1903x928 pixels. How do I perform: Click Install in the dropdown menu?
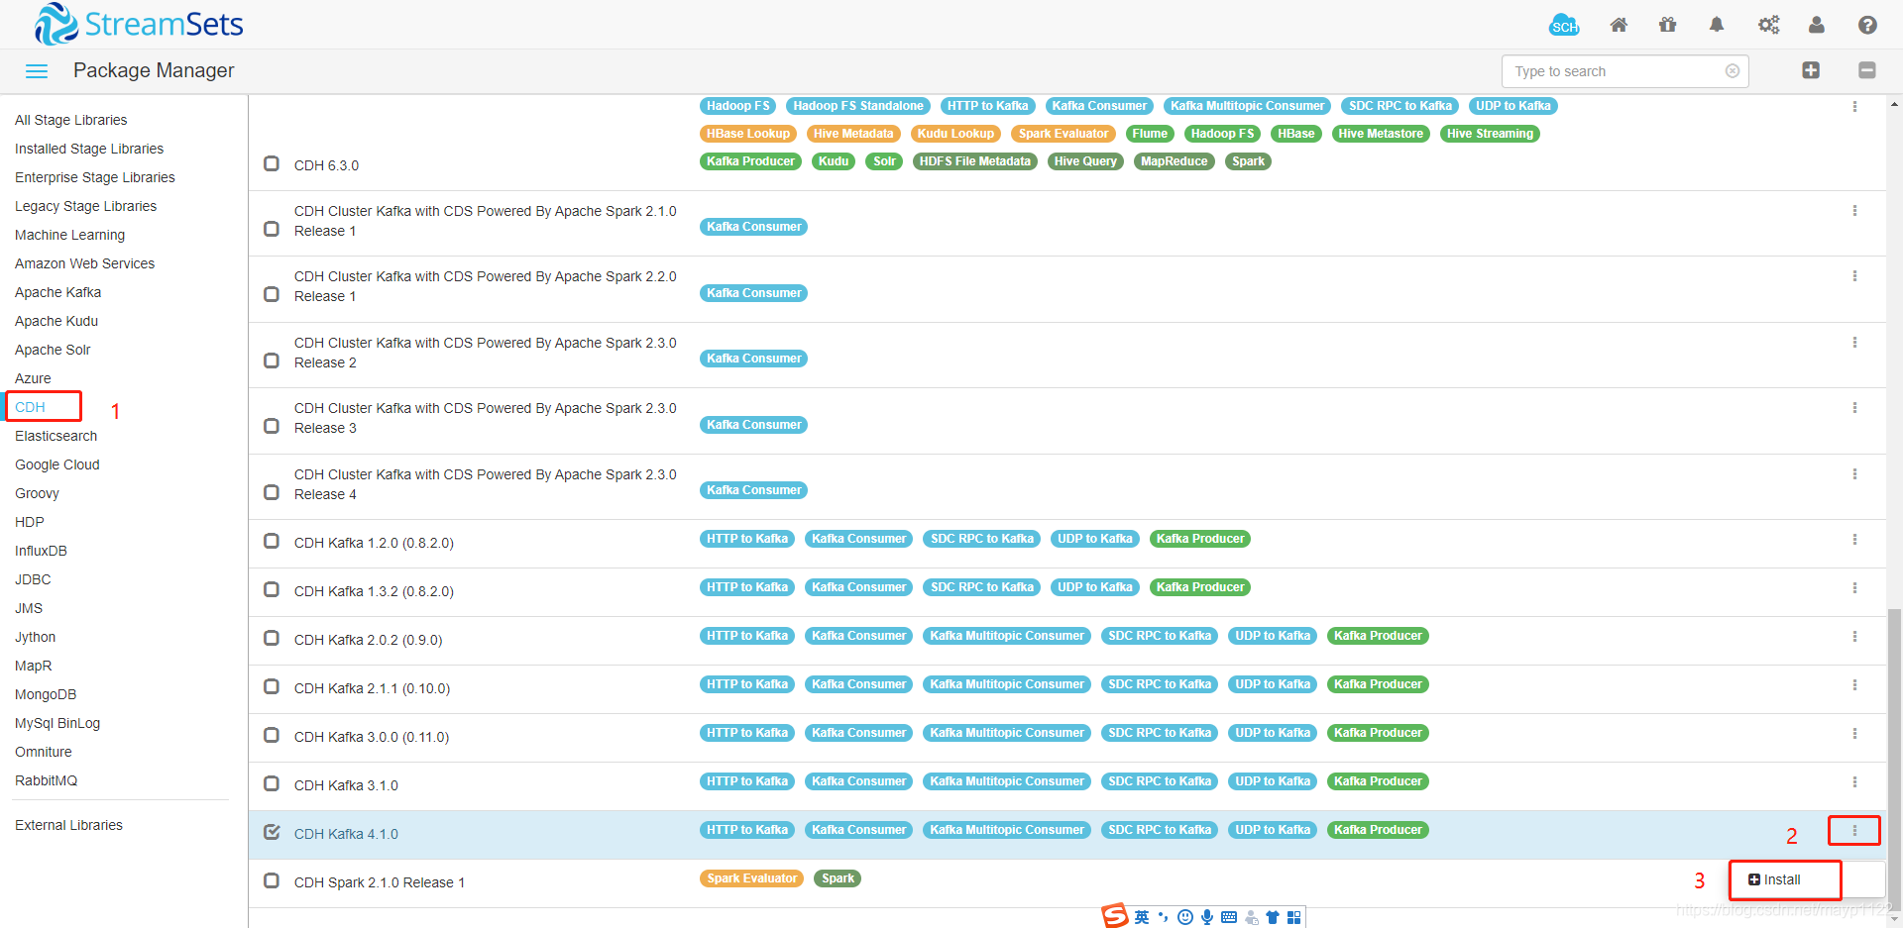[x=1774, y=879]
